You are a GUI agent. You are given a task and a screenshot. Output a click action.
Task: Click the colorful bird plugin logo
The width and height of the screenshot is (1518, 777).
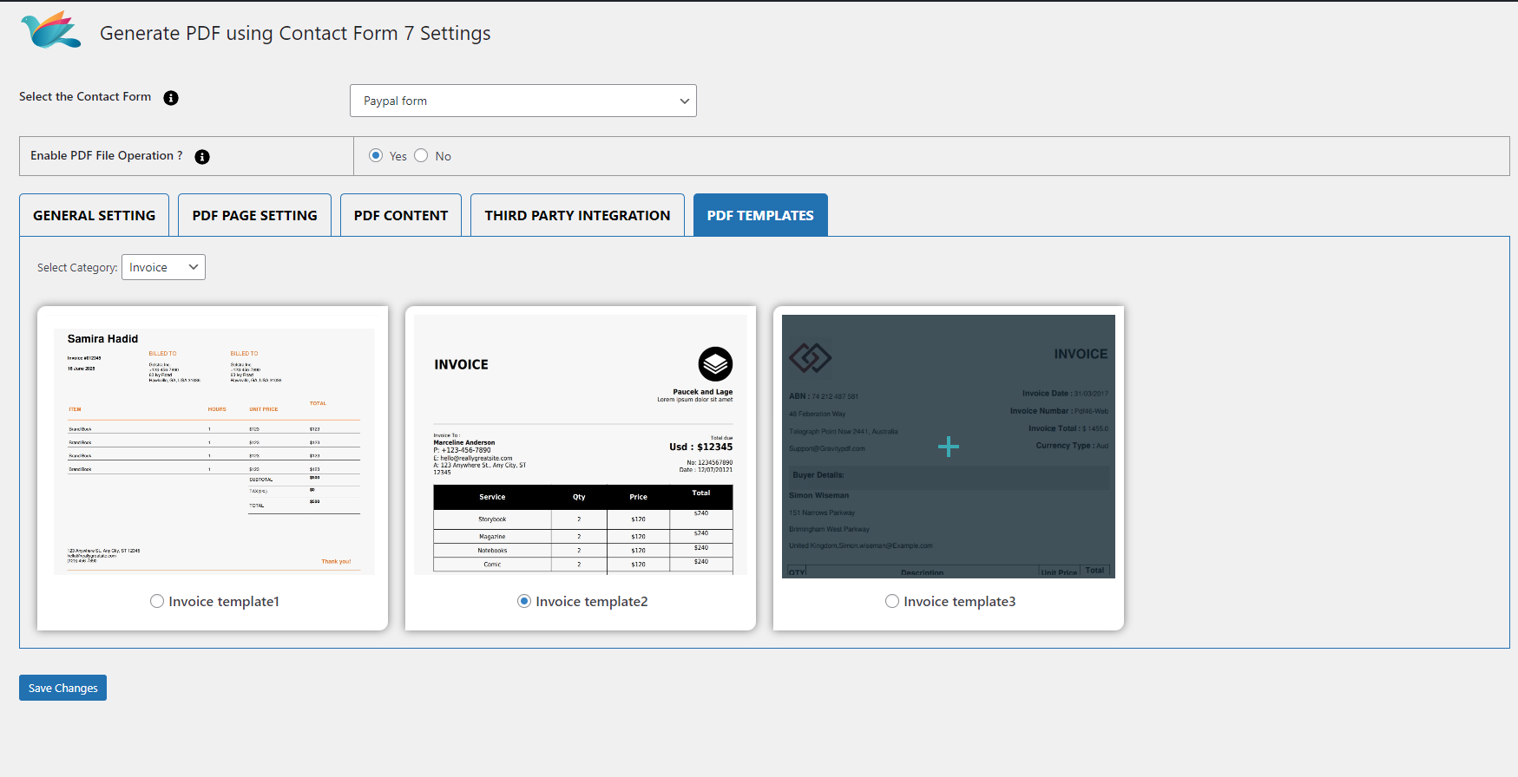50,31
